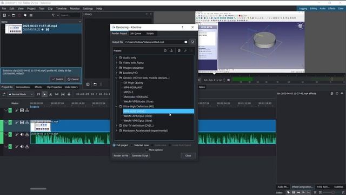Switch to the Job Queue tab
The height and width of the screenshot is (195, 346).
point(136,34)
